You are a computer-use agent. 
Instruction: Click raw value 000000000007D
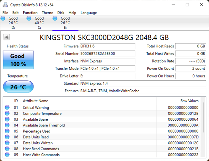[183, 137]
